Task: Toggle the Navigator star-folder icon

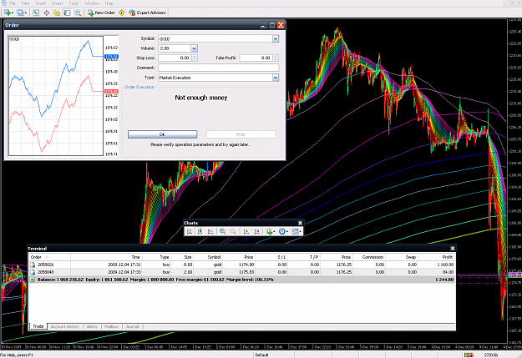Action: [57, 13]
